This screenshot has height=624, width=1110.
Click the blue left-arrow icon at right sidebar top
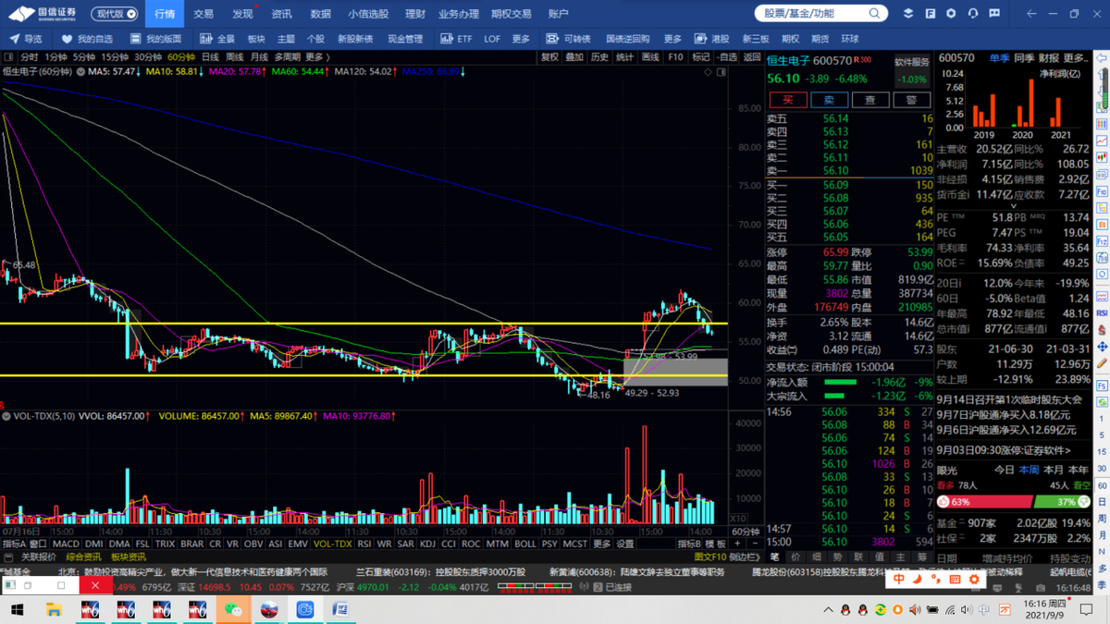click(1103, 58)
